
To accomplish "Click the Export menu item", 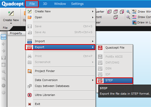I will click(60, 47).
